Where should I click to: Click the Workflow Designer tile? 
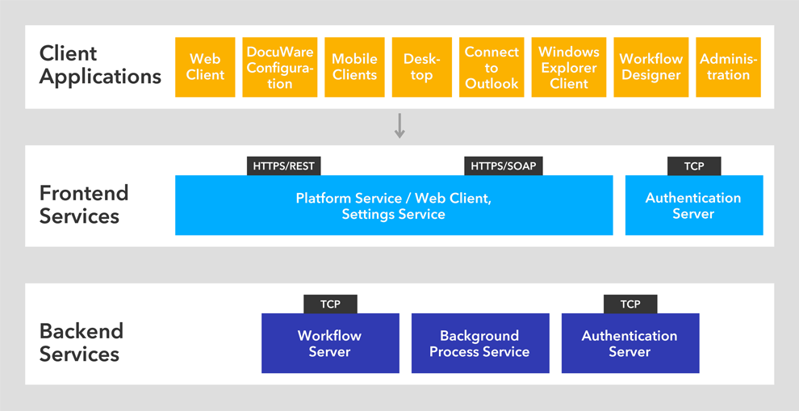[x=650, y=67]
